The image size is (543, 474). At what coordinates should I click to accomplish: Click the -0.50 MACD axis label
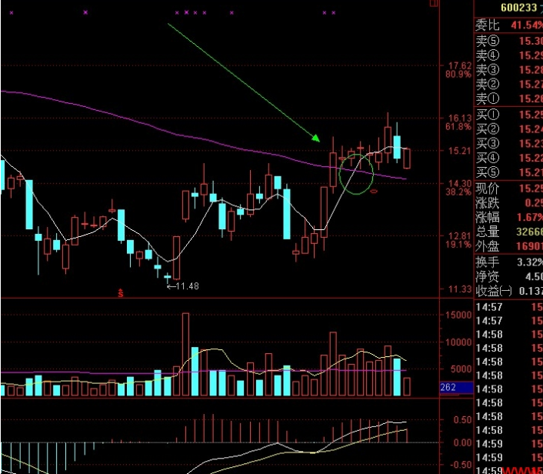tap(461, 465)
